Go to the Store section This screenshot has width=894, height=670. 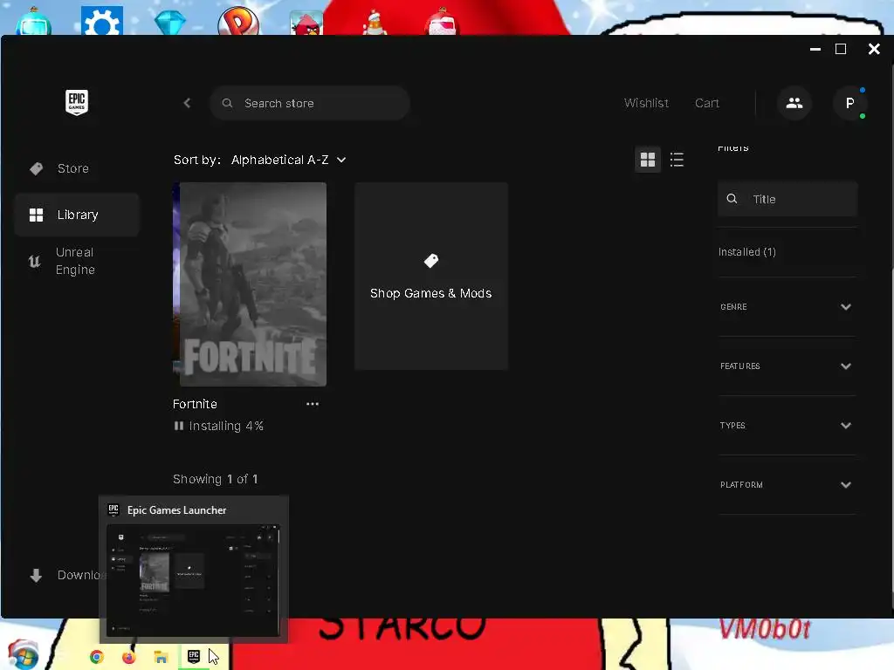[x=77, y=168]
